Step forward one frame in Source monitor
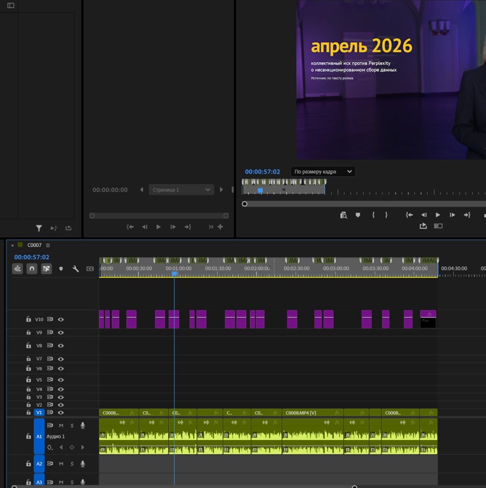 tap(173, 227)
